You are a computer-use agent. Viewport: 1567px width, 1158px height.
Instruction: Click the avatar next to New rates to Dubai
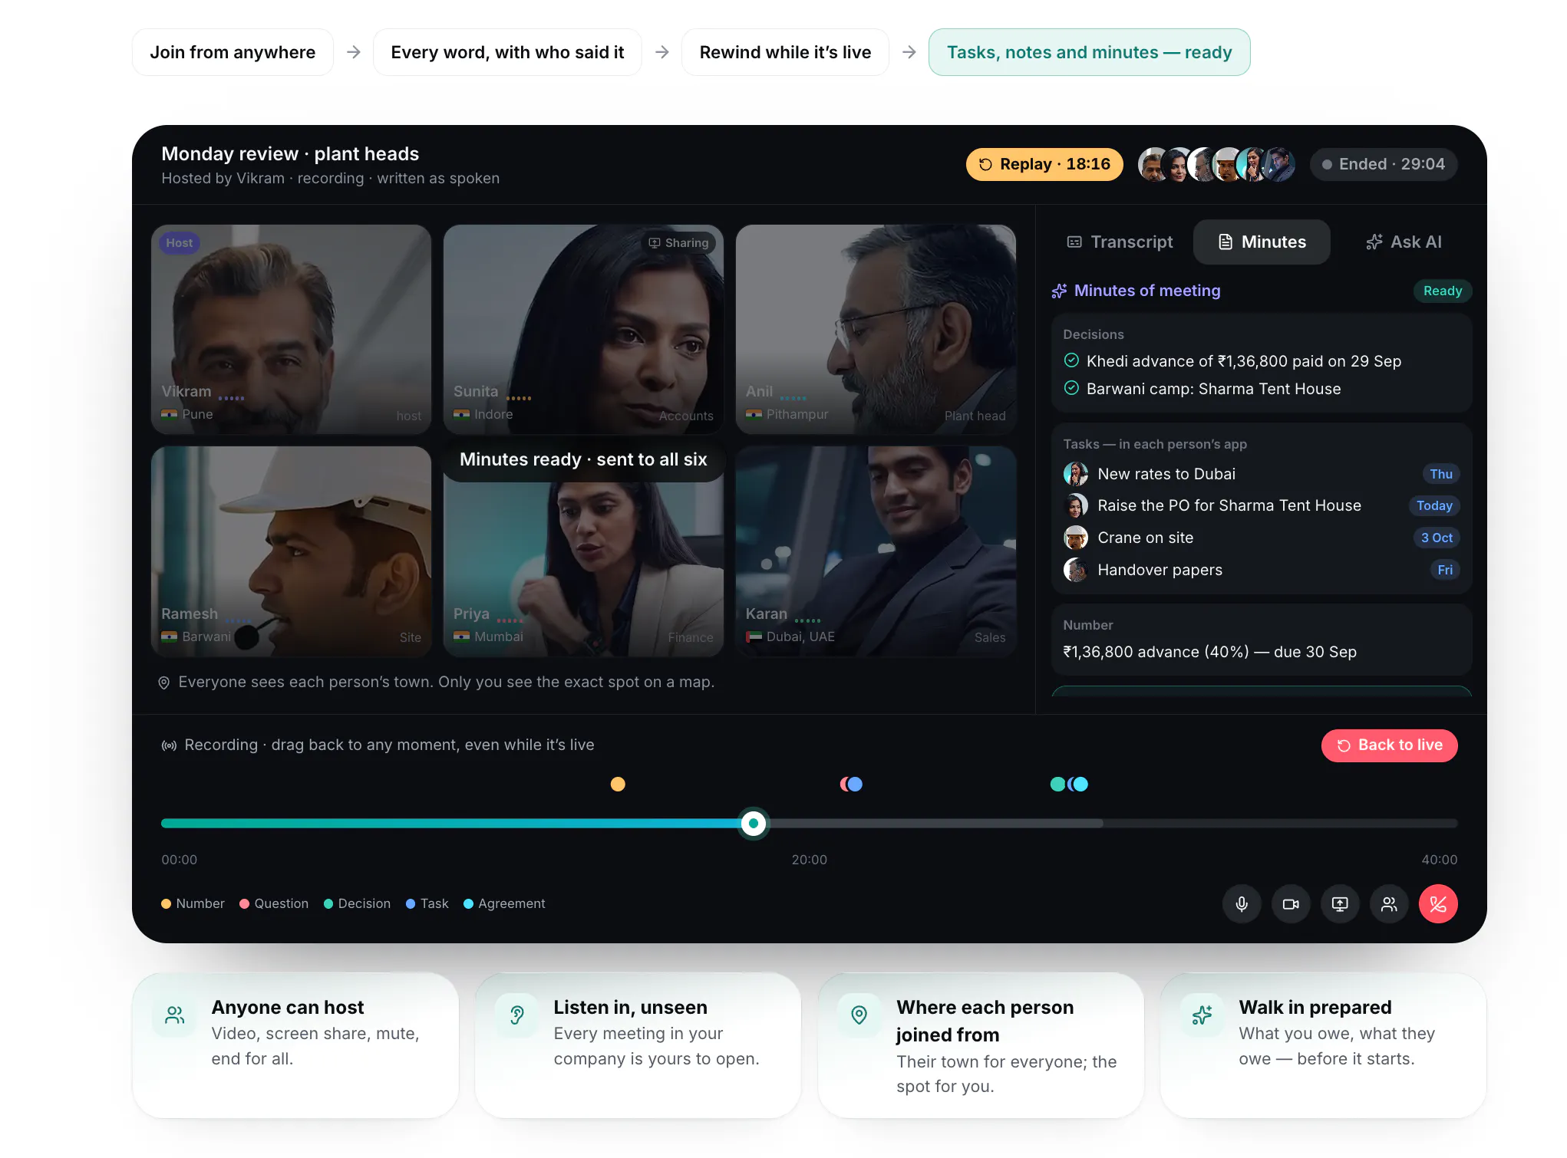pos(1075,474)
